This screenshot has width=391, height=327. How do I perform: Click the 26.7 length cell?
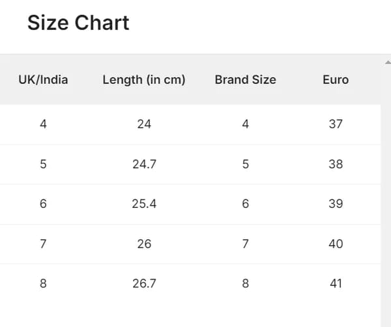(144, 283)
